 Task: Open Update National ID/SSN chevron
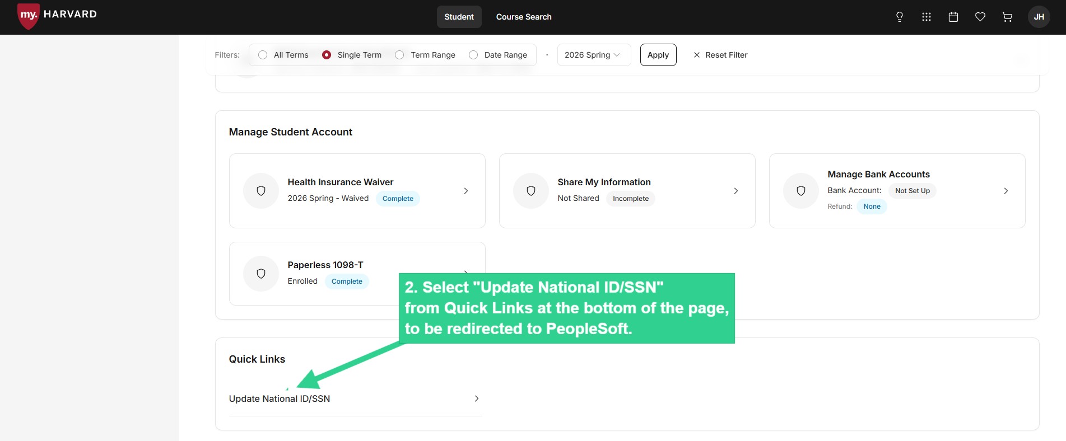[477, 398]
